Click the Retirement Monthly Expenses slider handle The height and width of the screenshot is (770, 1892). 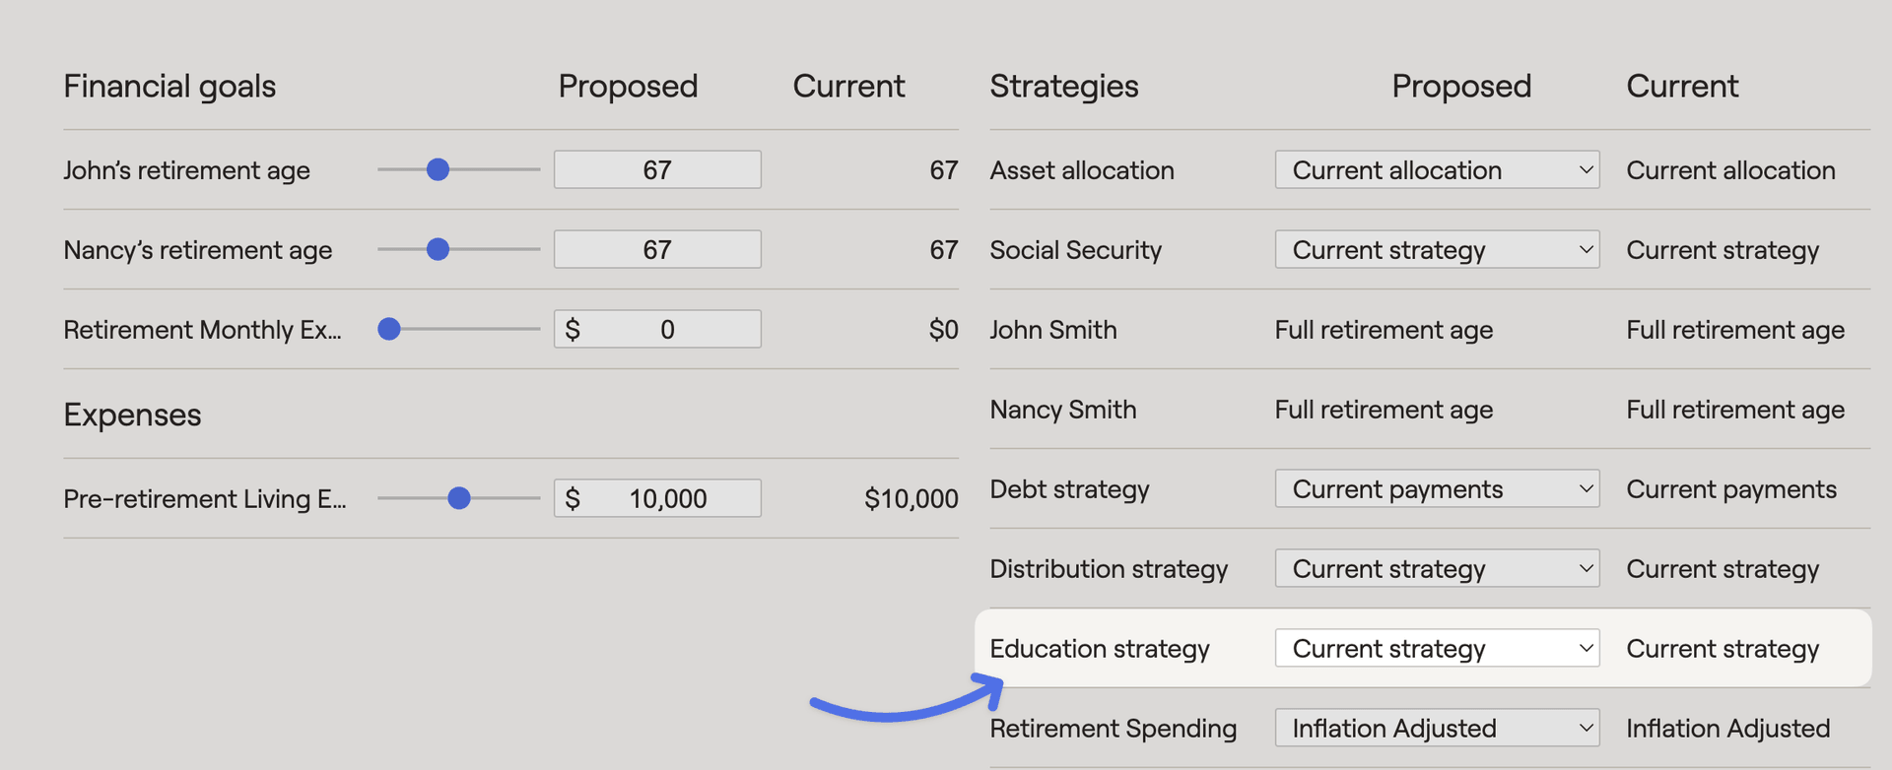[x=389, y=329]
